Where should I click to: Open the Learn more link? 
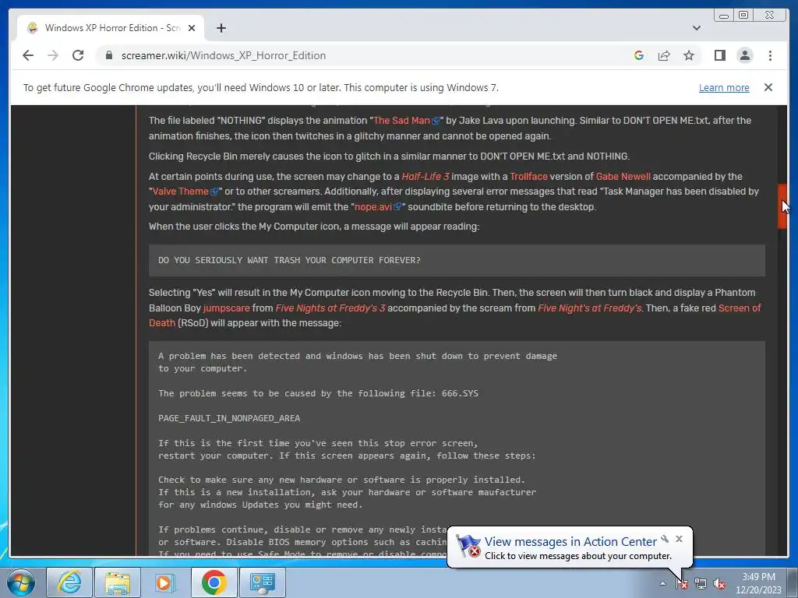[x=724, y=87]
